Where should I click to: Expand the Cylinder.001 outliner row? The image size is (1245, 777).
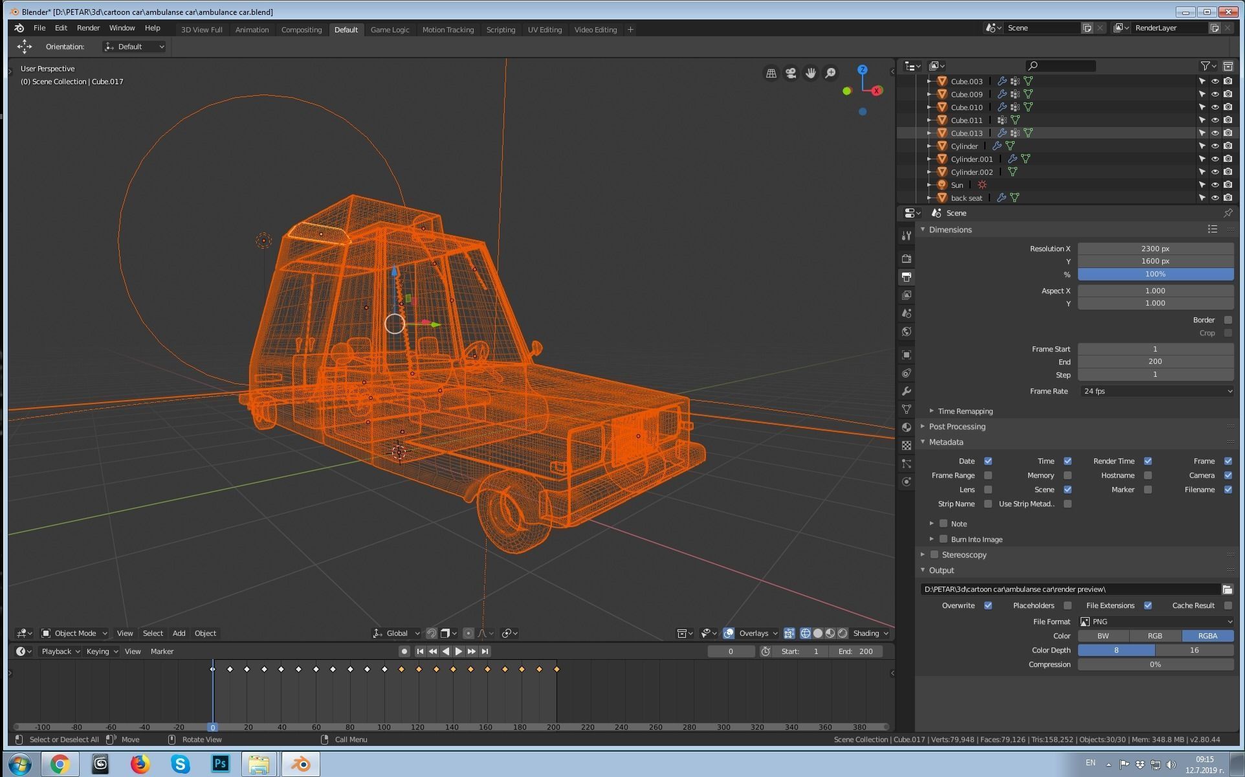pyautogui.click(x=929, y=159)
